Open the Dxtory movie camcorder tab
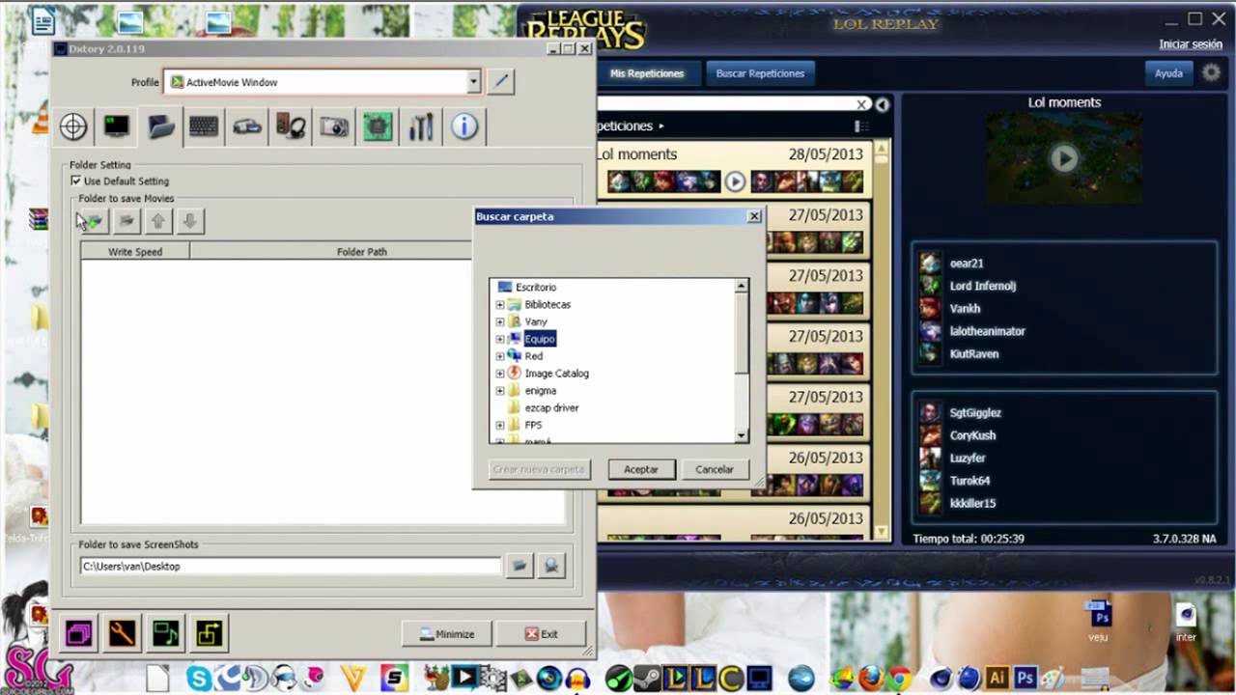 point(247,126)
